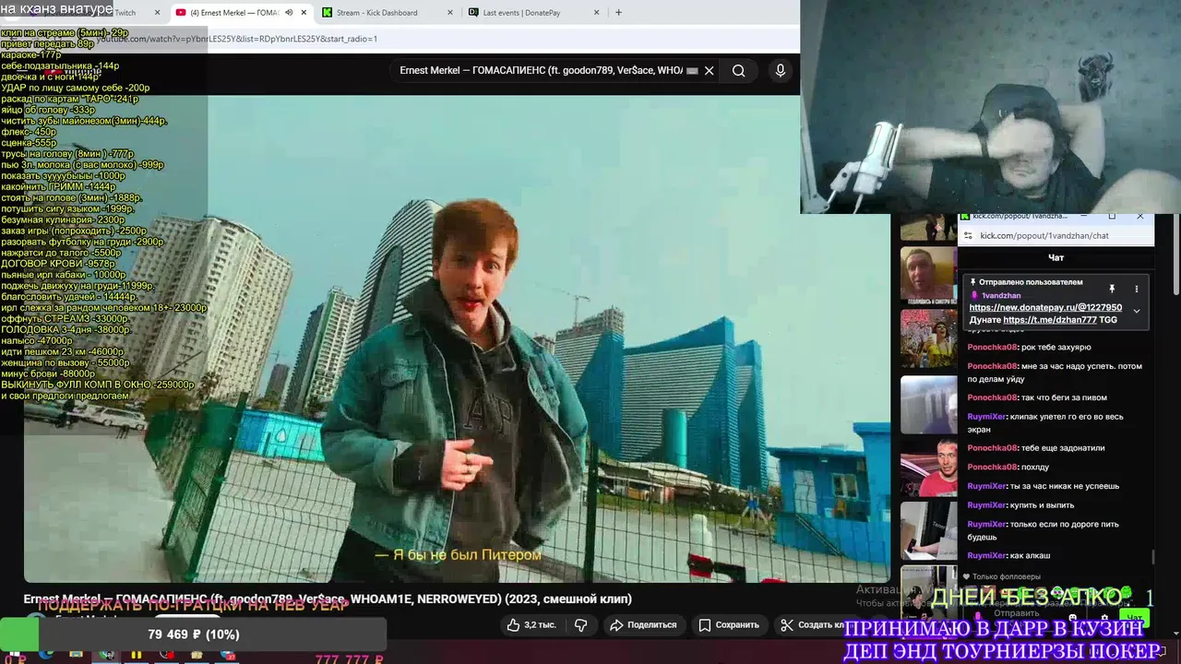Open three-dot menu on pinned message
Screen dimensions: 1181x664
pos(1136,289)
